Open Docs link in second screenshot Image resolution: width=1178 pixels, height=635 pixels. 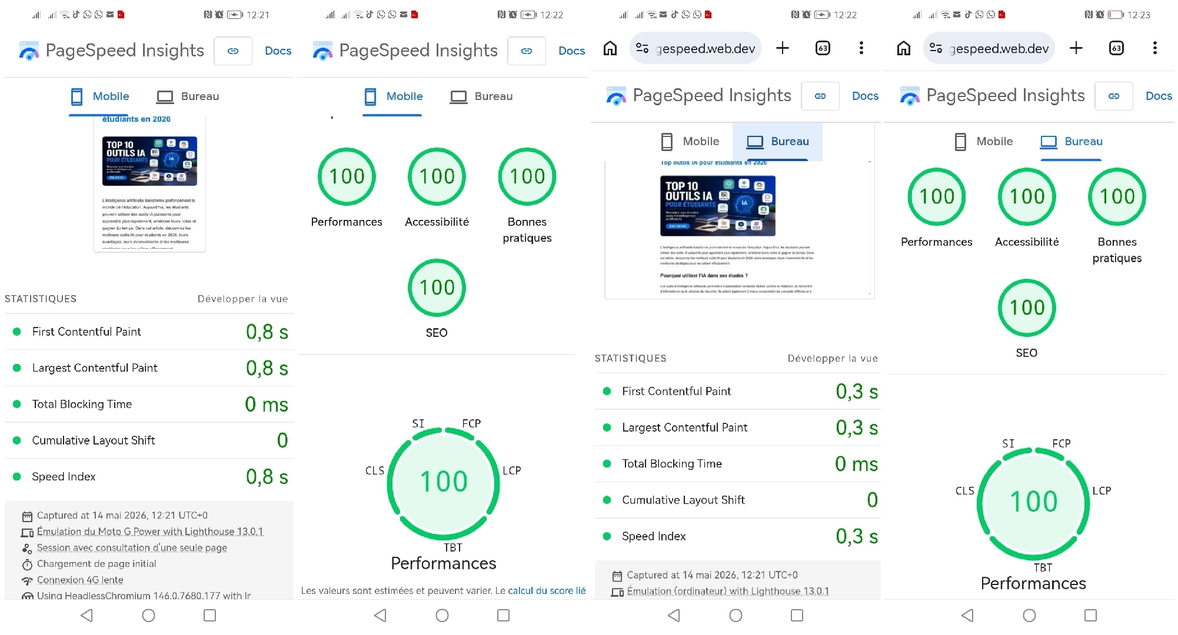click(571, 51)
